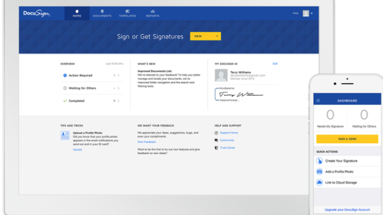Screen dimensions: 383x215
Task: Click the Give Feedback link
Action: coord(147,142)
